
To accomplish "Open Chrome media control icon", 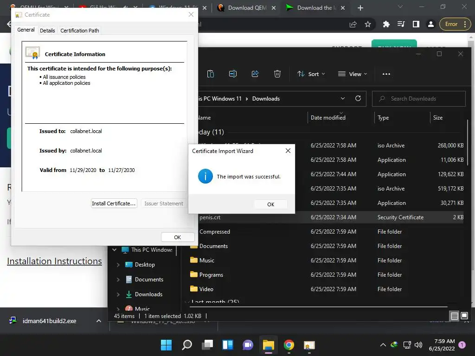I will pos(401,24).
